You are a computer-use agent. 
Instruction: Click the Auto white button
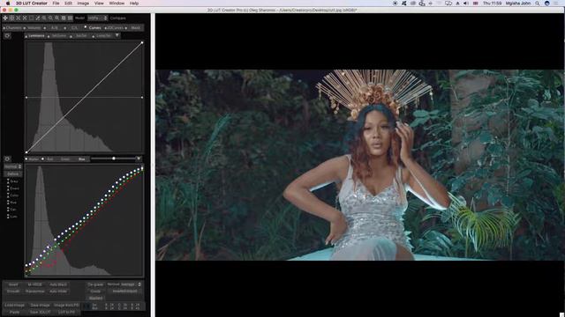pos(58,291)
